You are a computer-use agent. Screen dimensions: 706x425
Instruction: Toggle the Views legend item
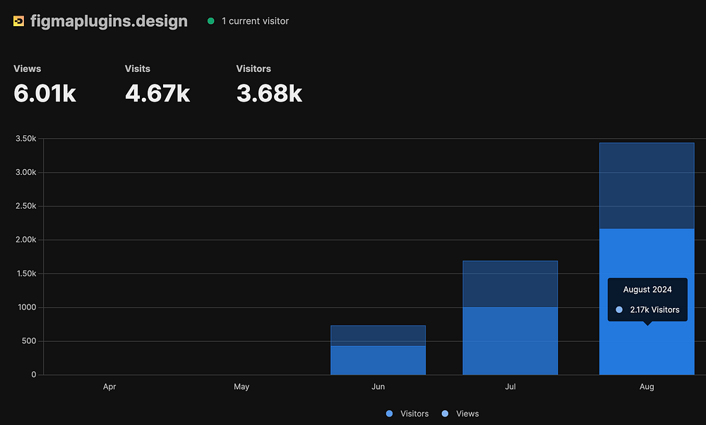(460, 414)
